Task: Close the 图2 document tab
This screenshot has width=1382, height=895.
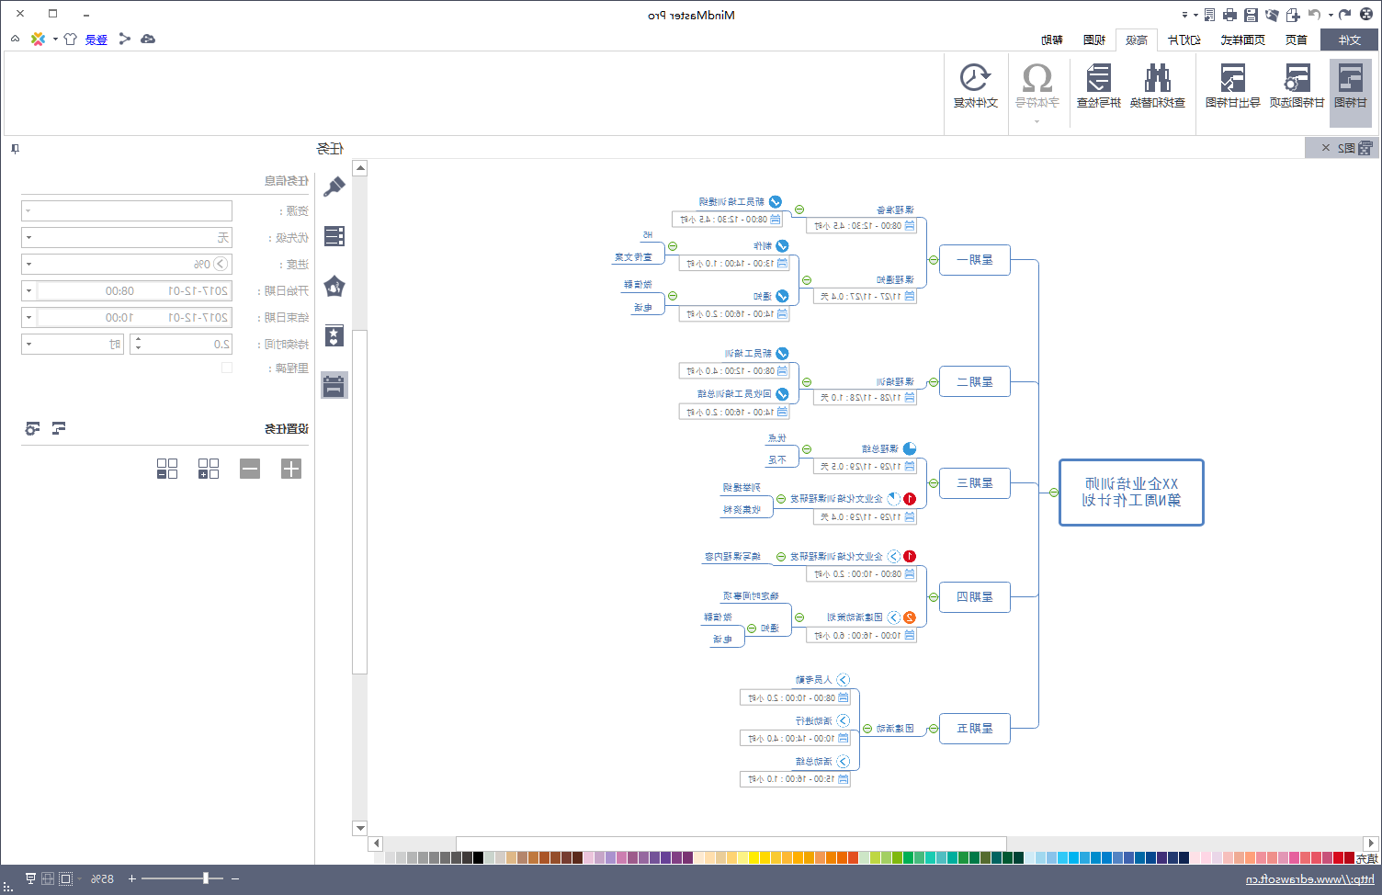Action: (x=1325, y=148)
